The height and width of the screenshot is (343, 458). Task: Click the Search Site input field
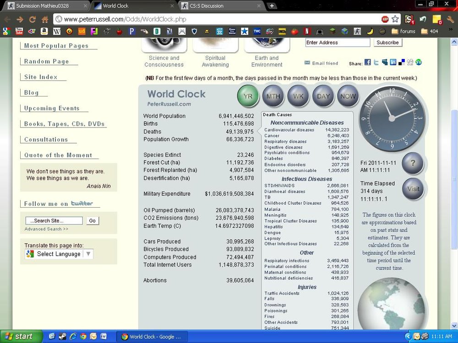[x=54, y=221]
